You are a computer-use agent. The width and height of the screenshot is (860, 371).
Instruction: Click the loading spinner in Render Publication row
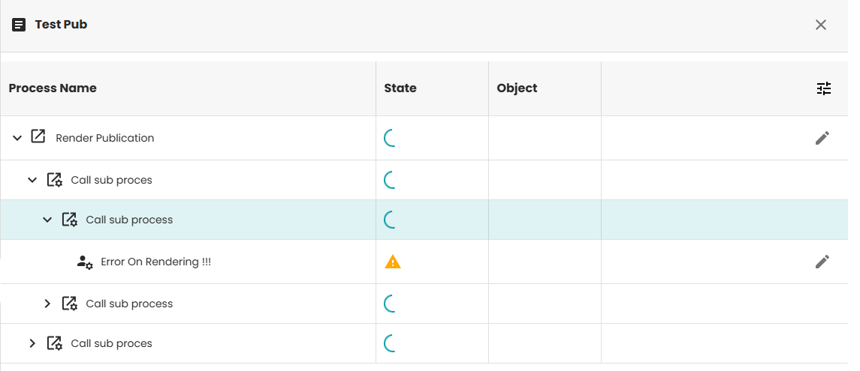click(x=390, y=138)
